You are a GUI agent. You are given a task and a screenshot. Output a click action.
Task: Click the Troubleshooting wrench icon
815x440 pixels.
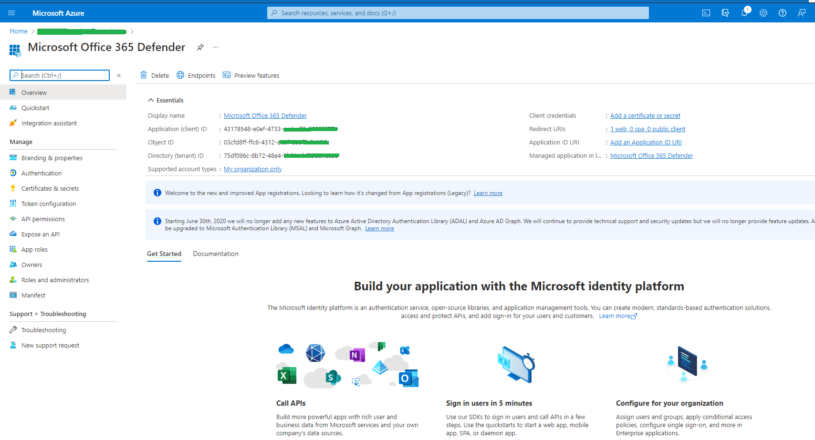tap(13, 330)
